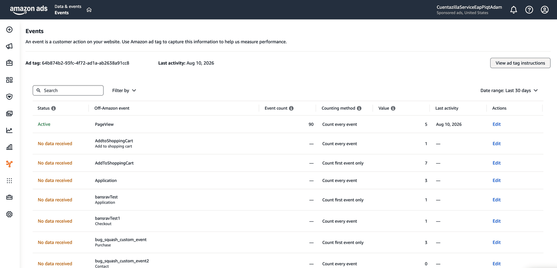This screenshot has width=557, height=268.
Task: Expand the Filter by dropdown
Action: (x=124, y=90)
